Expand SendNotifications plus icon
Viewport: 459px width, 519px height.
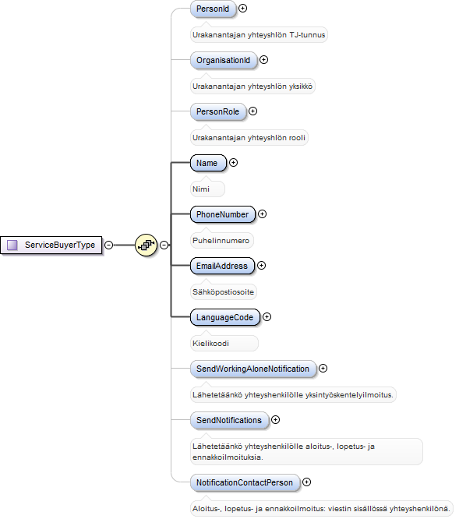click(x=275, y=420)
